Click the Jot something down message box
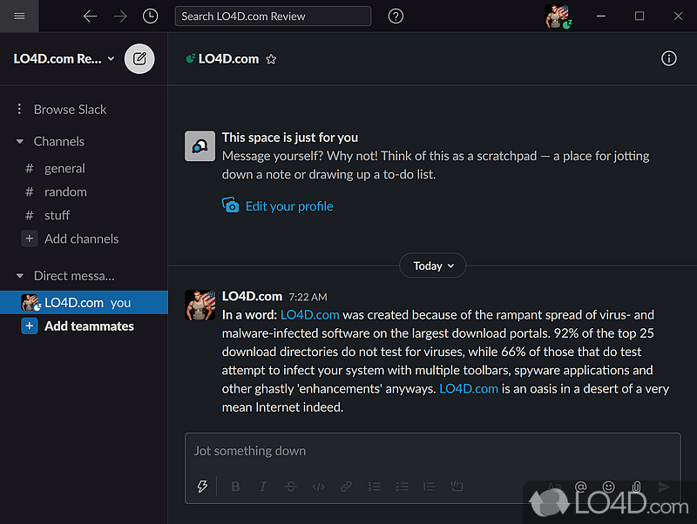 [432, 451]
